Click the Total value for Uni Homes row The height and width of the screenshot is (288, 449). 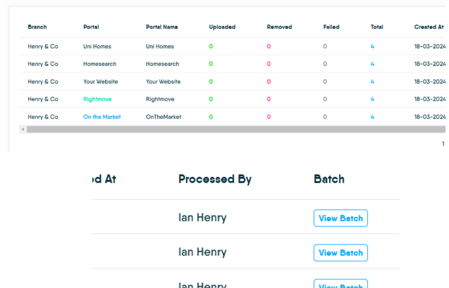[x=372, y=46]
